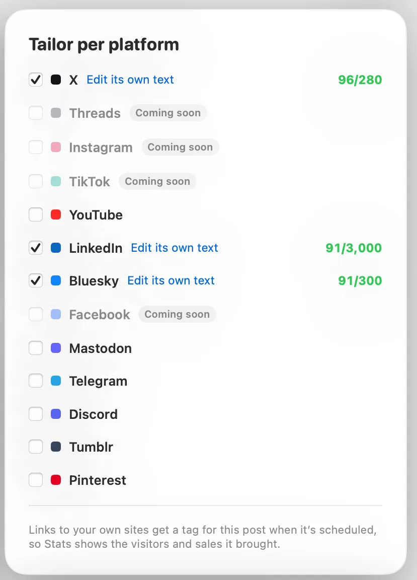Click the Threads Coming soon badge

click(168, 113)
